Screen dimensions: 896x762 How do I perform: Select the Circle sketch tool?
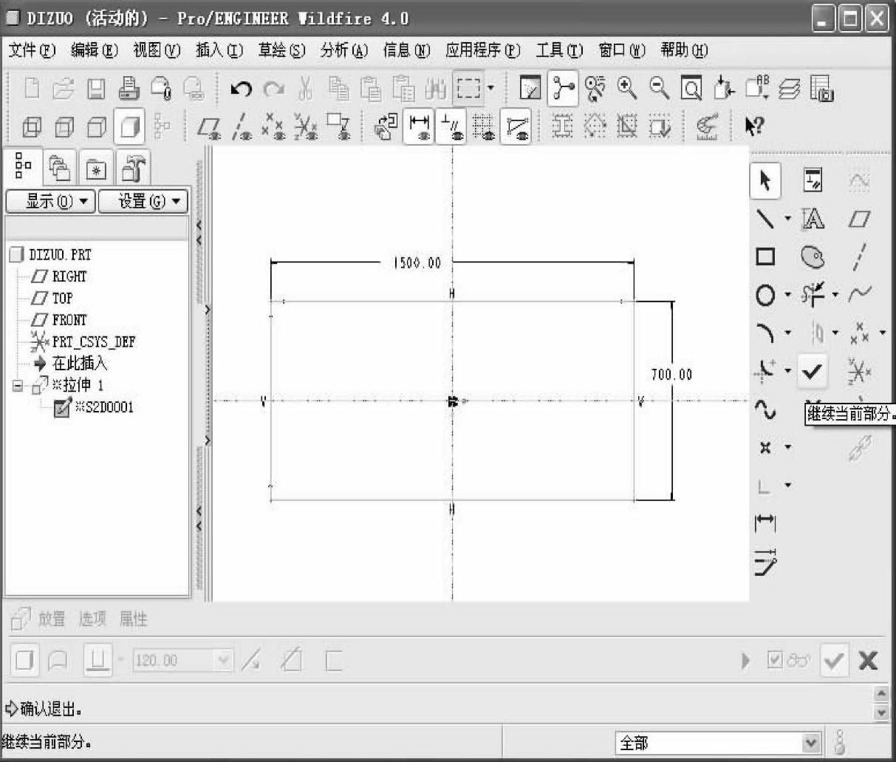(765, 296)
